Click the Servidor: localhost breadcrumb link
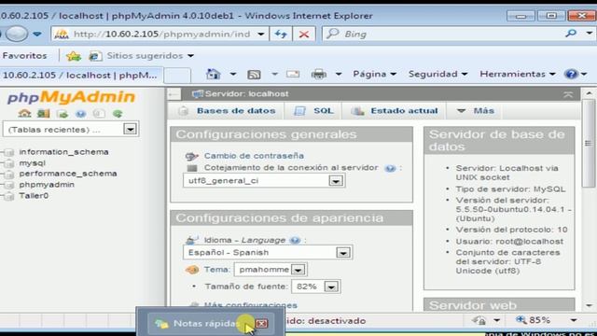 coord(246,94)
